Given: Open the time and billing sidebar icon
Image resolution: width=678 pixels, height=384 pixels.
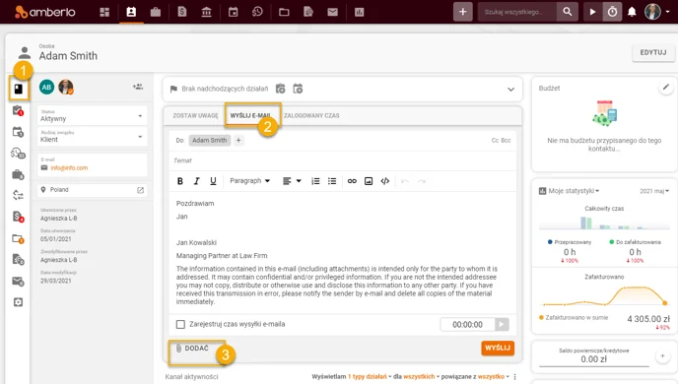Looking at the screenshot, I should coord(18,153).
